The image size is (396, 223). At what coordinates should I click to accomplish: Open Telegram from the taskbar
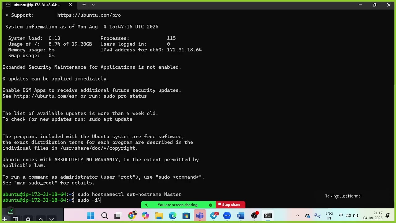click(213, 216)
